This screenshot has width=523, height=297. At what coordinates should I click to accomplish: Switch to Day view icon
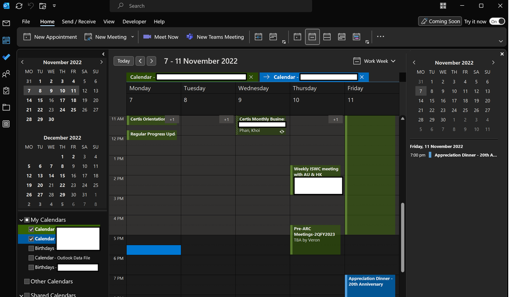(298, 37)
